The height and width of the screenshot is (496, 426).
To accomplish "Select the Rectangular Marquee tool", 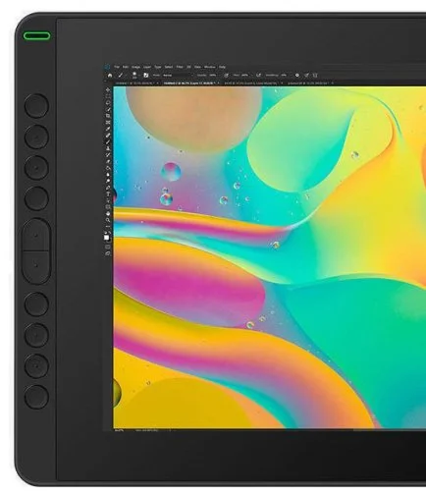I will (x=108, y=96).
